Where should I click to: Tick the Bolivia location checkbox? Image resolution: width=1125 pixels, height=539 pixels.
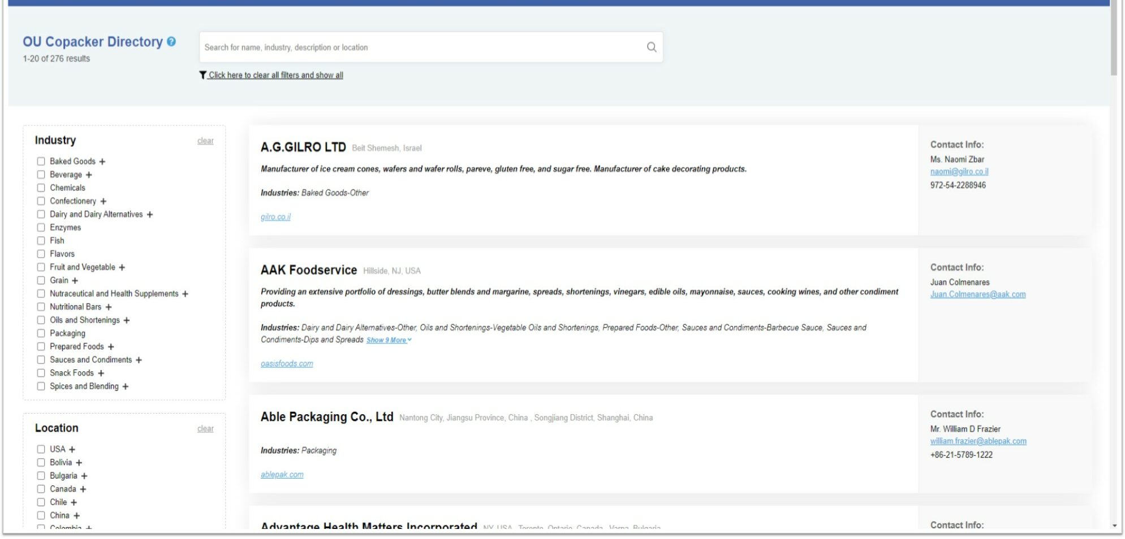point(41,463)
